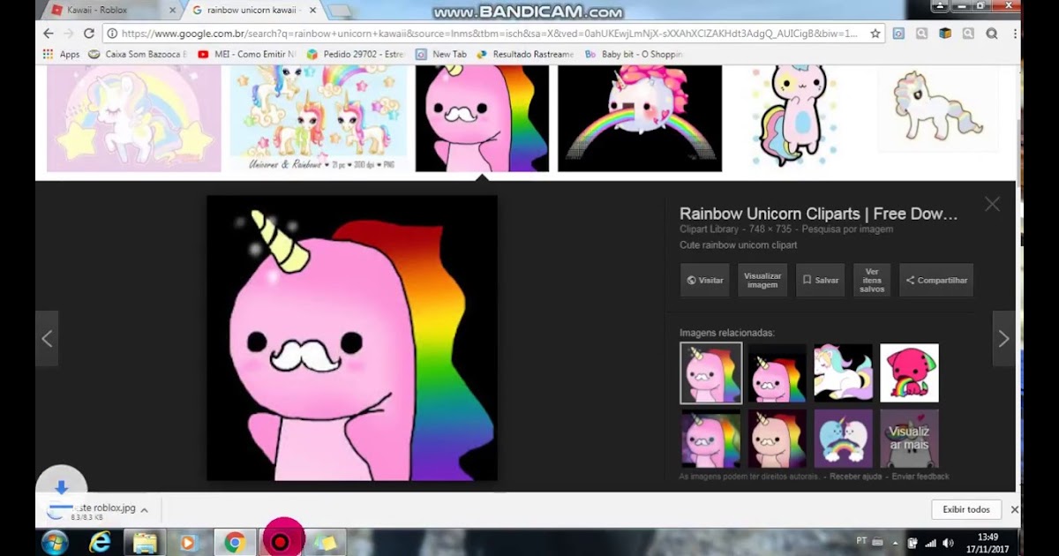Open the New Tab bookmark
Screen dimensions: 1059x556
441,54
